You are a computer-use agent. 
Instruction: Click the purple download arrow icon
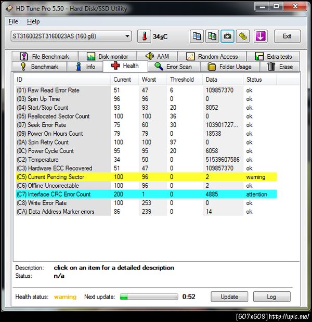[261, 36]
